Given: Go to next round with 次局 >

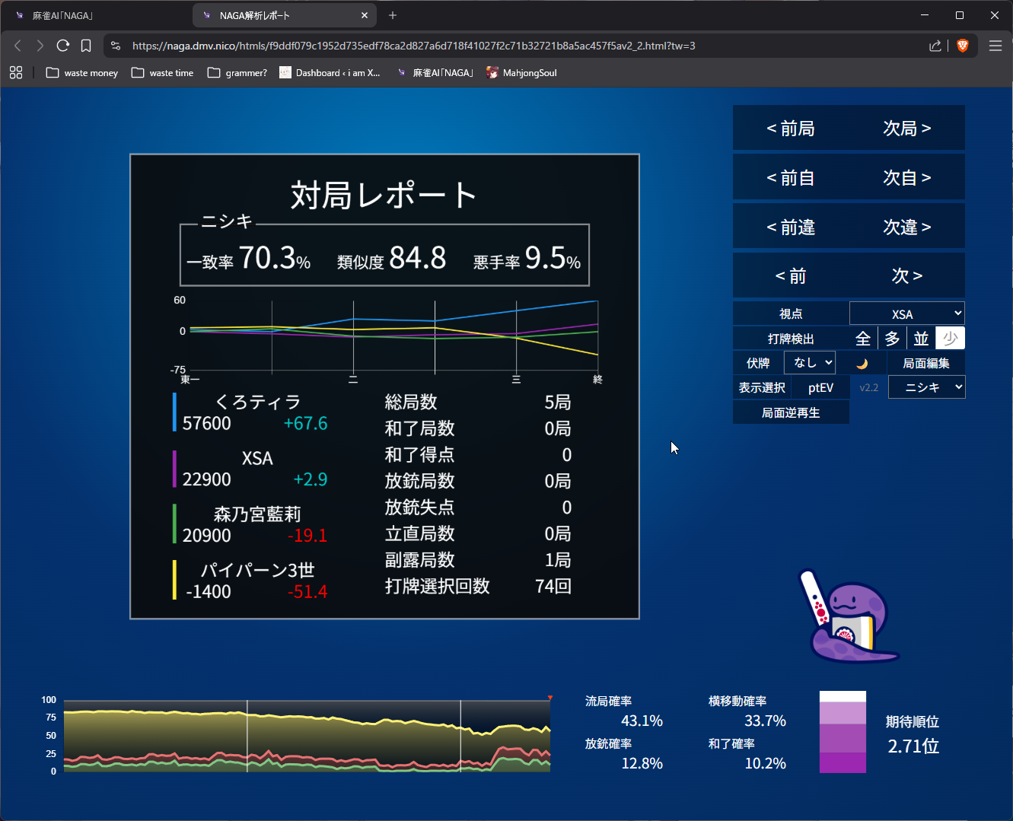Looking at the screenshot, I should pos(906,129).
